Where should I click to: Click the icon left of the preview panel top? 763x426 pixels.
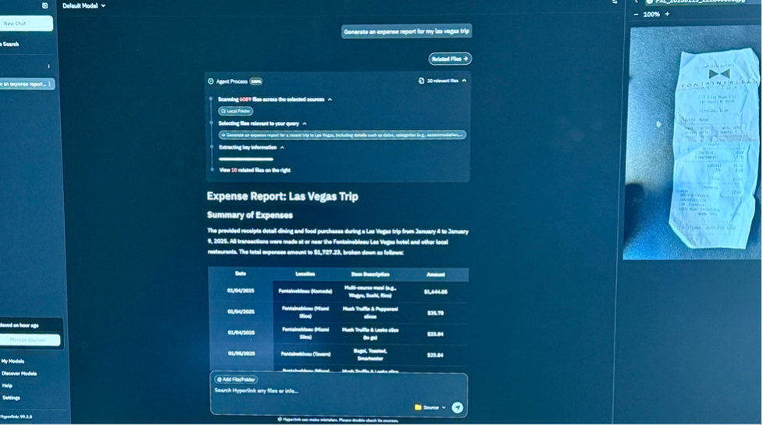(x=615, y=2)
